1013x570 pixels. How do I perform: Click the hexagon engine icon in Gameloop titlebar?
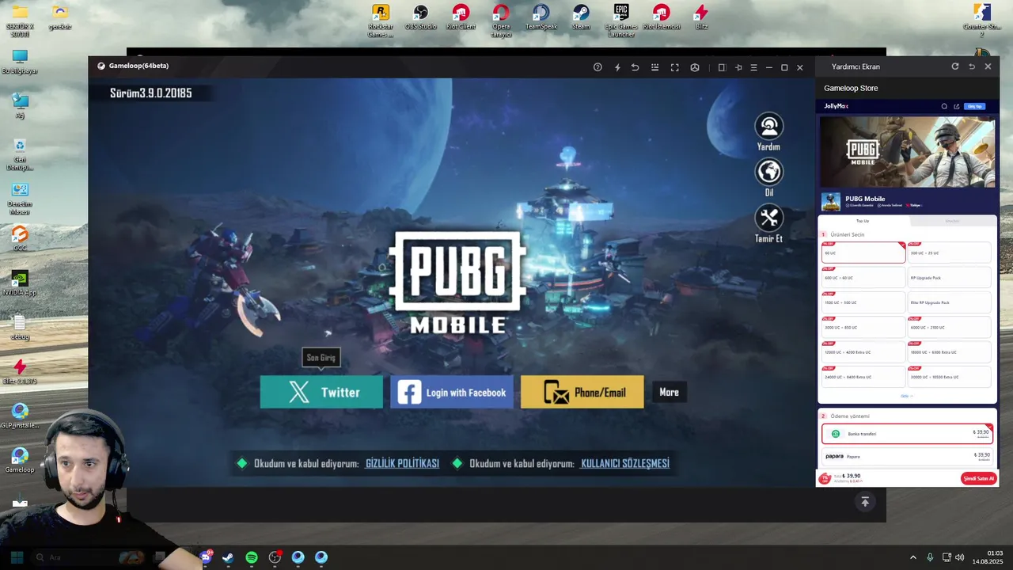694,67
